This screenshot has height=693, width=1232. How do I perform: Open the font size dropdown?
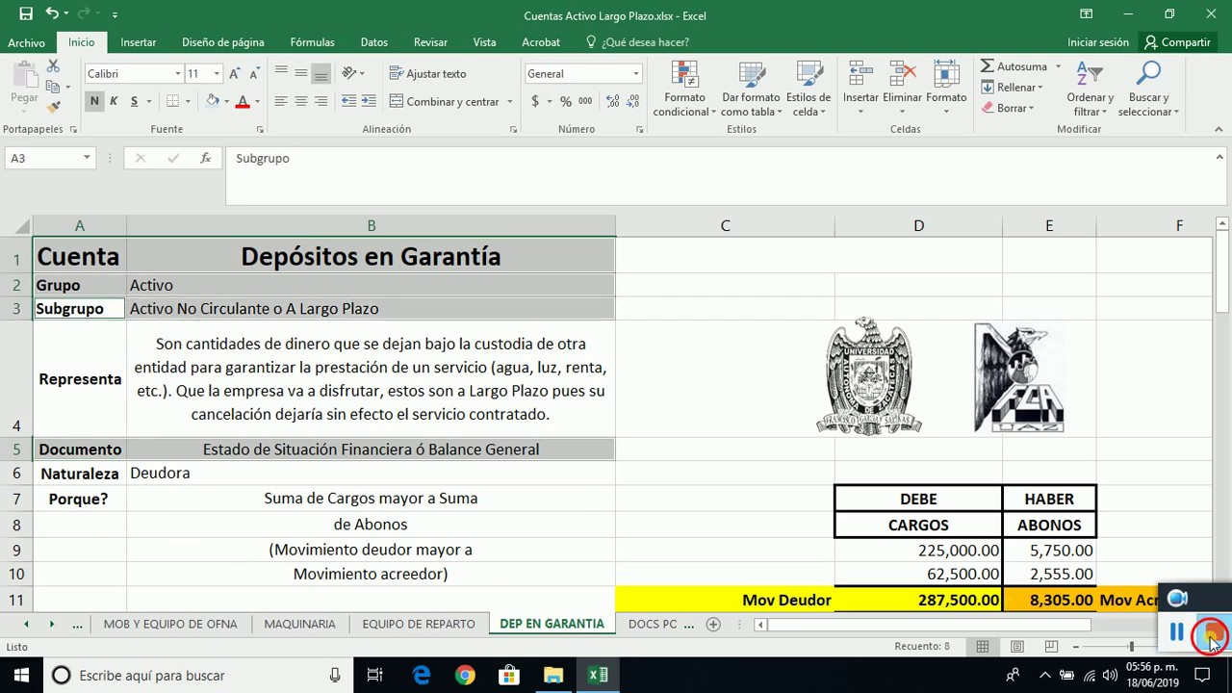tap(217, 74)
